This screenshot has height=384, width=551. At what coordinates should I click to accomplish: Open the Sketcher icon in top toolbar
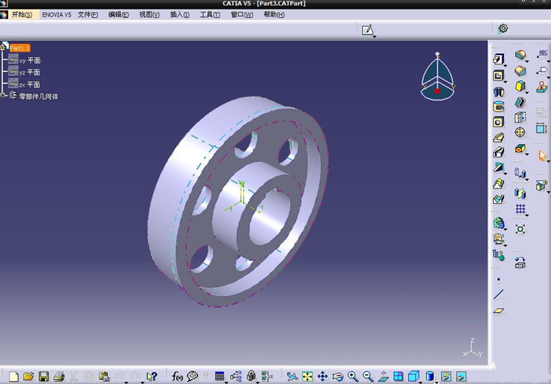tap(368, 29)
